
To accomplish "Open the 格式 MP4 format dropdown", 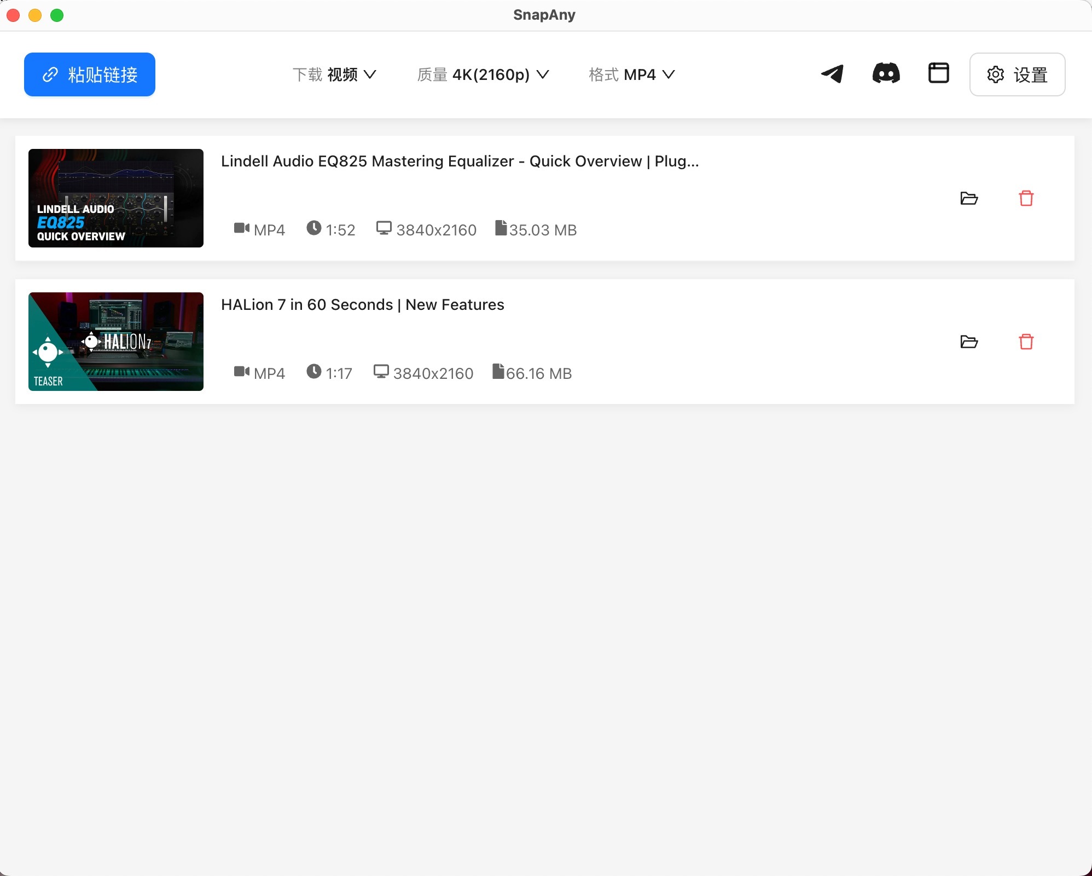I will coord(632,74).
